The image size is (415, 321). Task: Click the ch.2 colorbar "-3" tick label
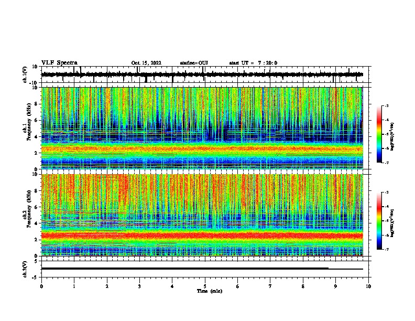tap(386, 192)
